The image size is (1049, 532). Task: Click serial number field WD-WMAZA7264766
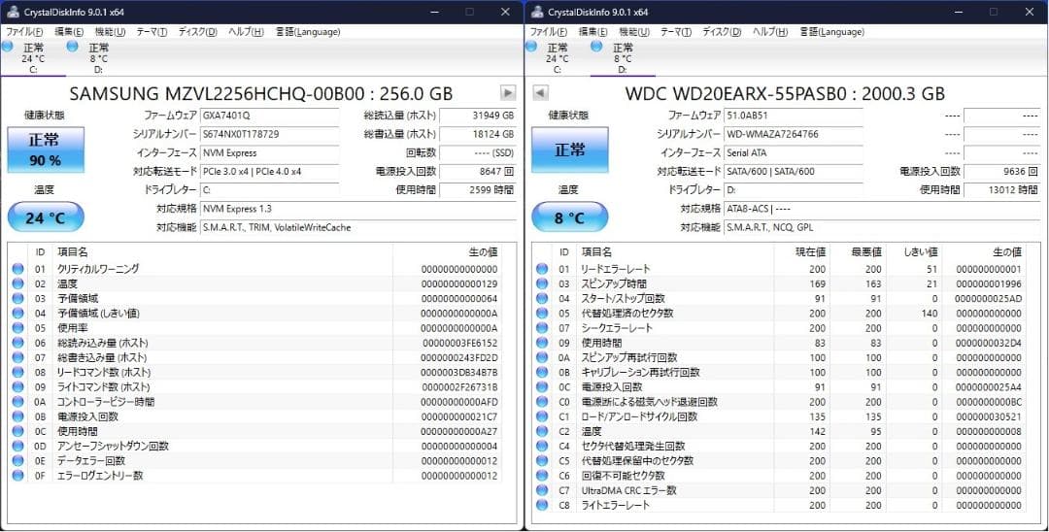[x=794, y=134]
